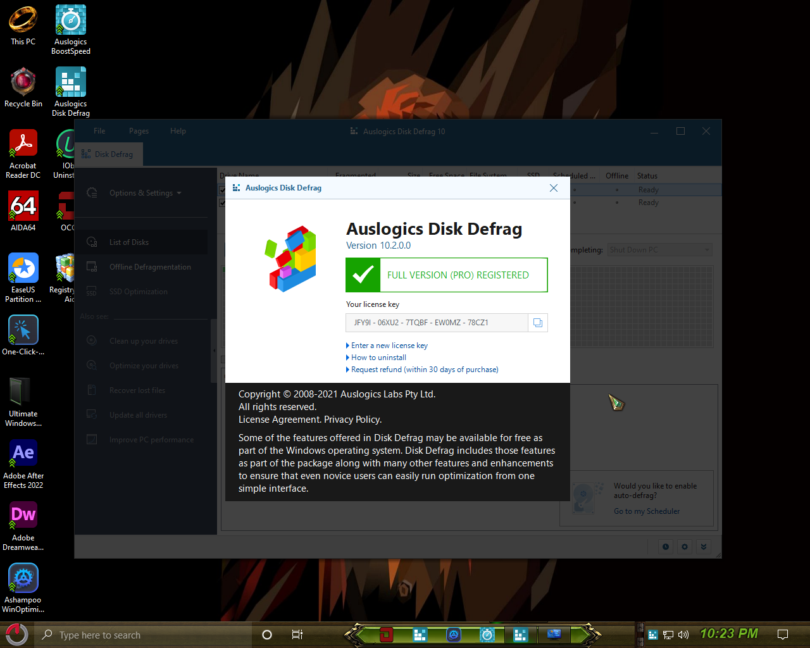Open the License Agreement link
810x648 pixels.
pos(279,420)
